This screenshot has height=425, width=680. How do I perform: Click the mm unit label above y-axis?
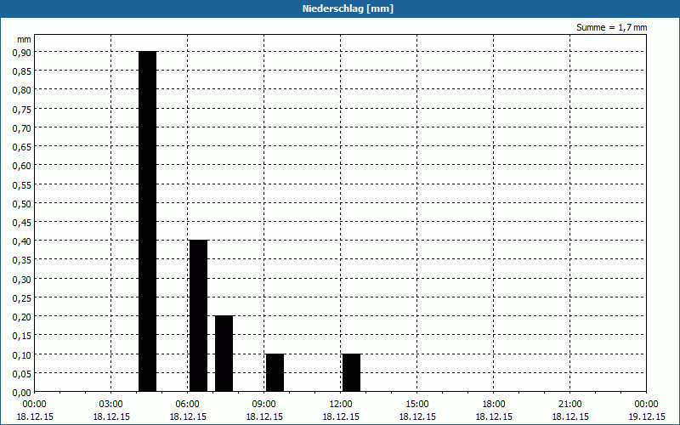pos(24,39)
